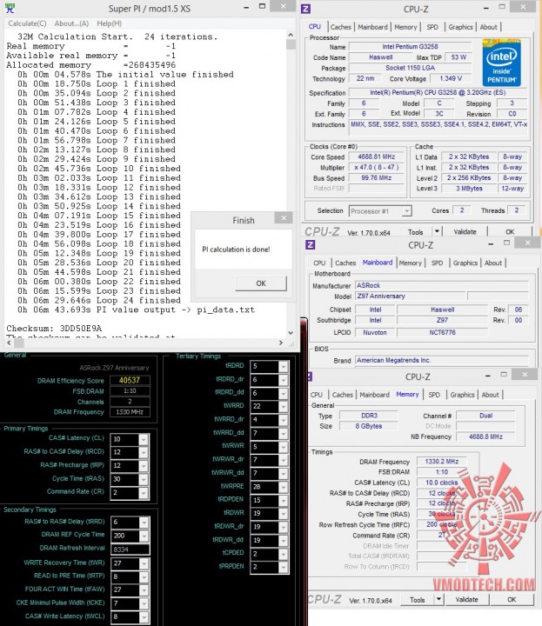542x626 pixels.
Task: Click the DRAM Refresh Interval field
Action: pos(130,549)
